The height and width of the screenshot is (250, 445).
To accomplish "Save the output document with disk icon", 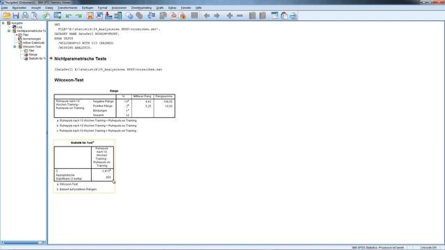I will [16, 15].
